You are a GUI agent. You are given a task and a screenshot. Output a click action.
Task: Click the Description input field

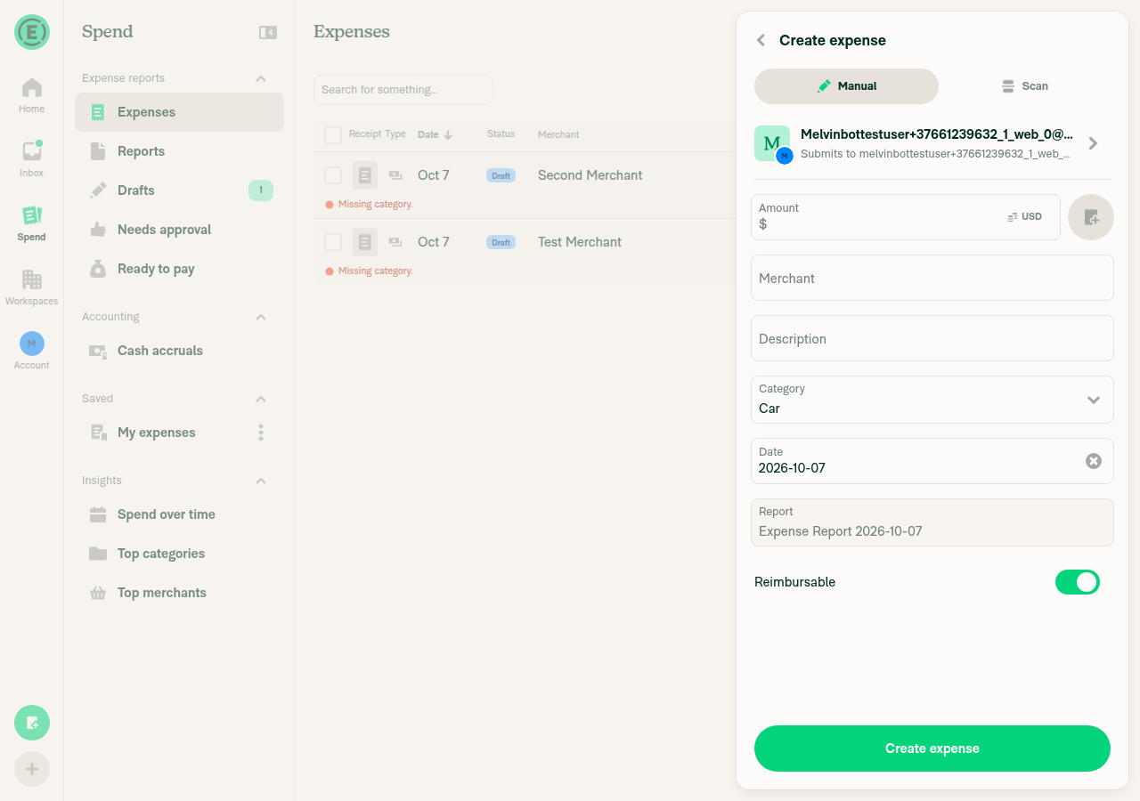click(x=932, y=338)
